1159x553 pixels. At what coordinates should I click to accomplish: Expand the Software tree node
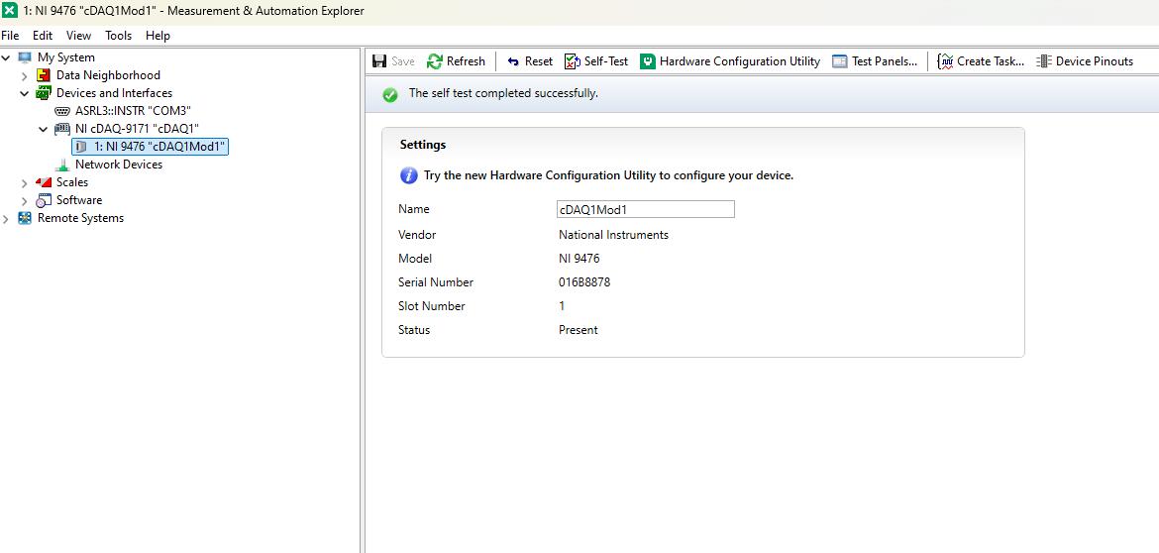click(25, 200)
